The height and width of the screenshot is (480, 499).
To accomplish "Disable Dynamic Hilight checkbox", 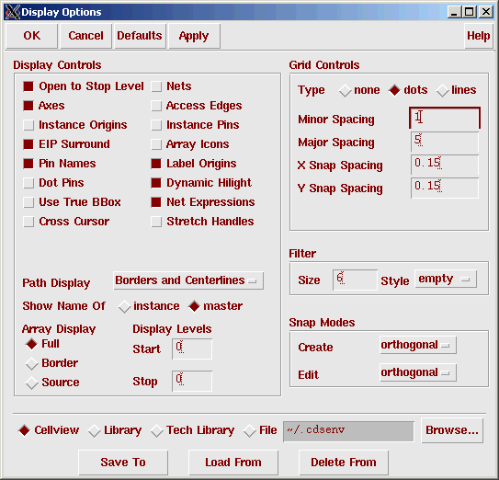I will point(156,183).
